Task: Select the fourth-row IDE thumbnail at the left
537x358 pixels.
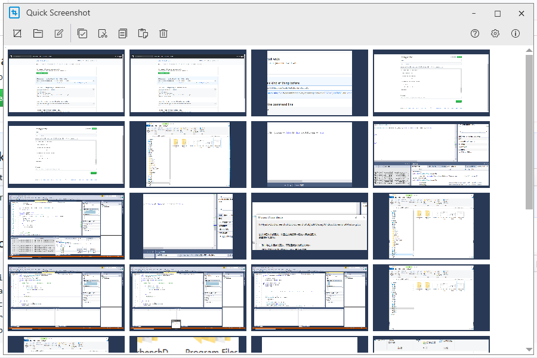Action: [66, 298]
